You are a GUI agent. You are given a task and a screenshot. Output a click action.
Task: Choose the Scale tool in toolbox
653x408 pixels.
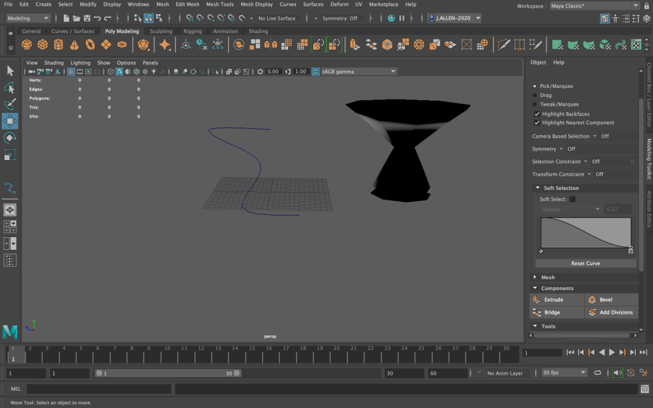pyautogui.click(x=10, y=155)
